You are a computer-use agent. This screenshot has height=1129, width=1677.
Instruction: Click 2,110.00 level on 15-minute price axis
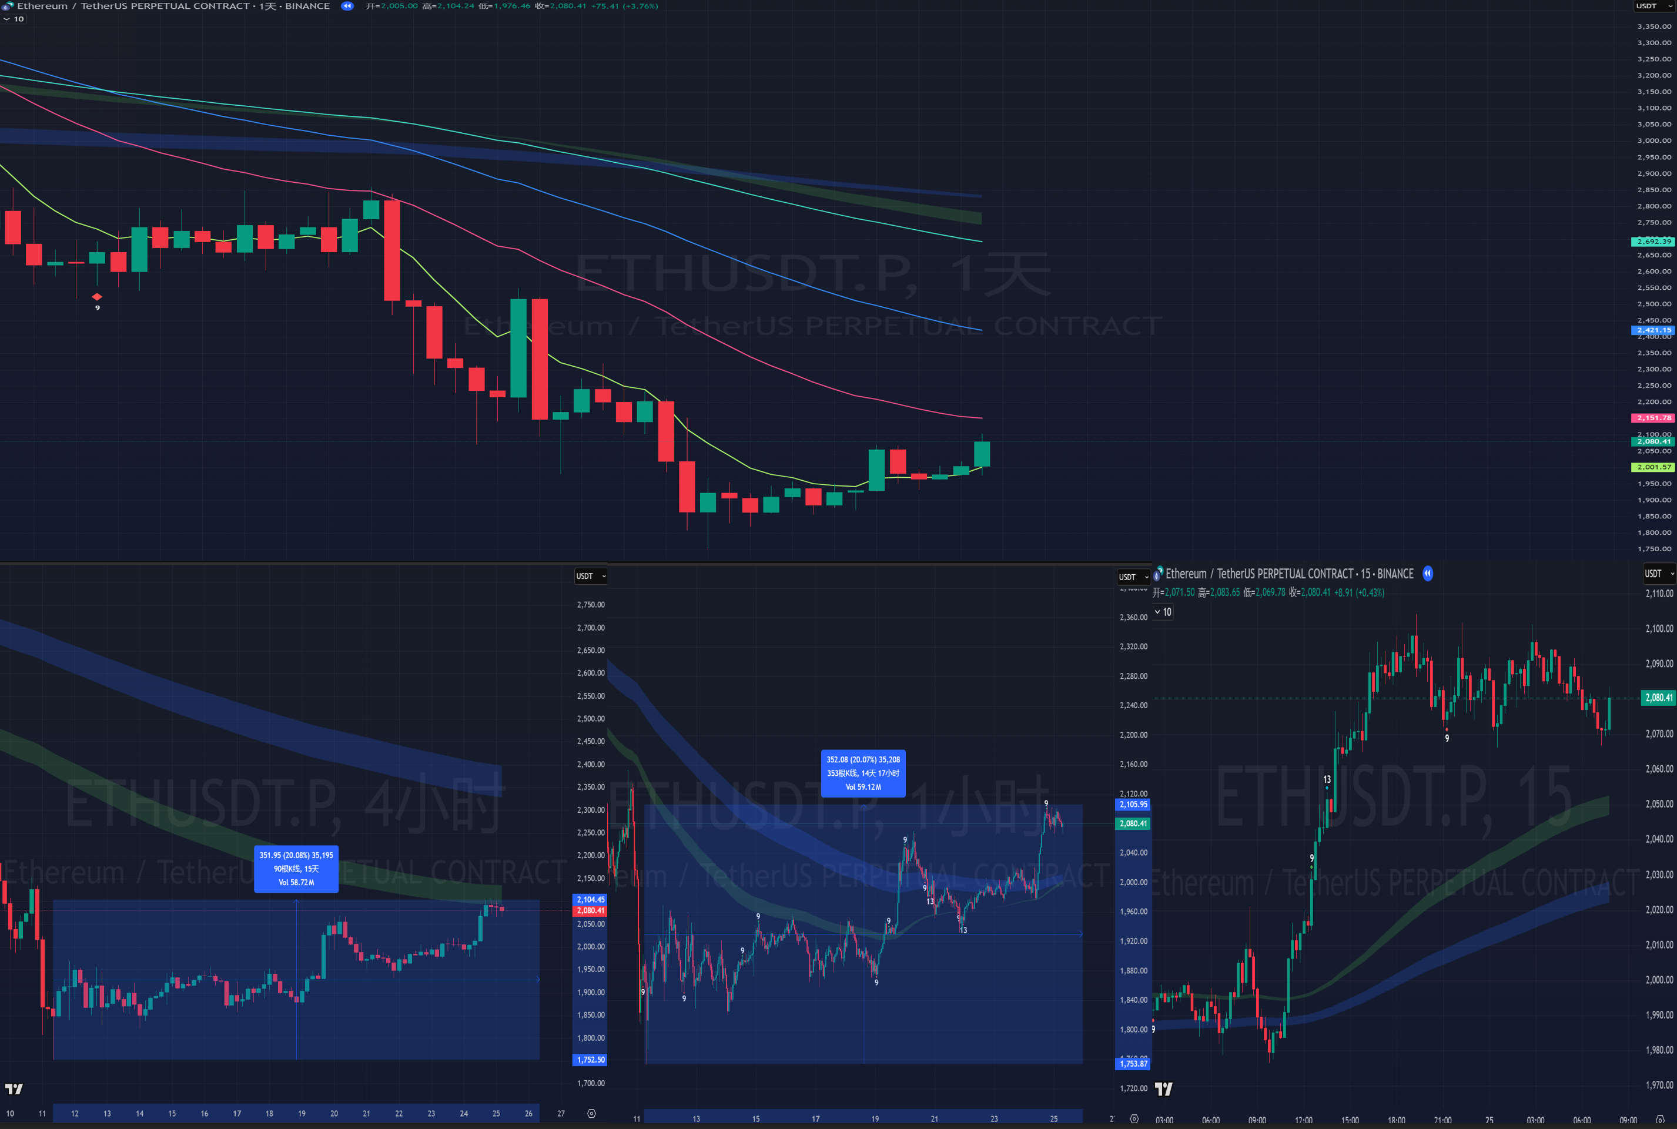pyautogui.click(x=1659, y=594)
